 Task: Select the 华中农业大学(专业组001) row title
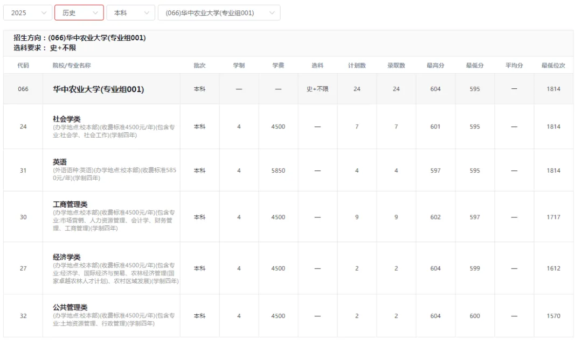(x=99, y=89)
